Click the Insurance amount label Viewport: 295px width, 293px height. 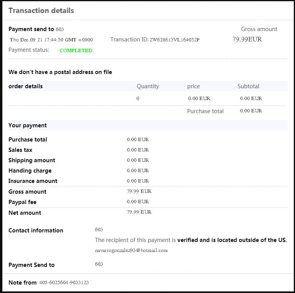(33, 181)
